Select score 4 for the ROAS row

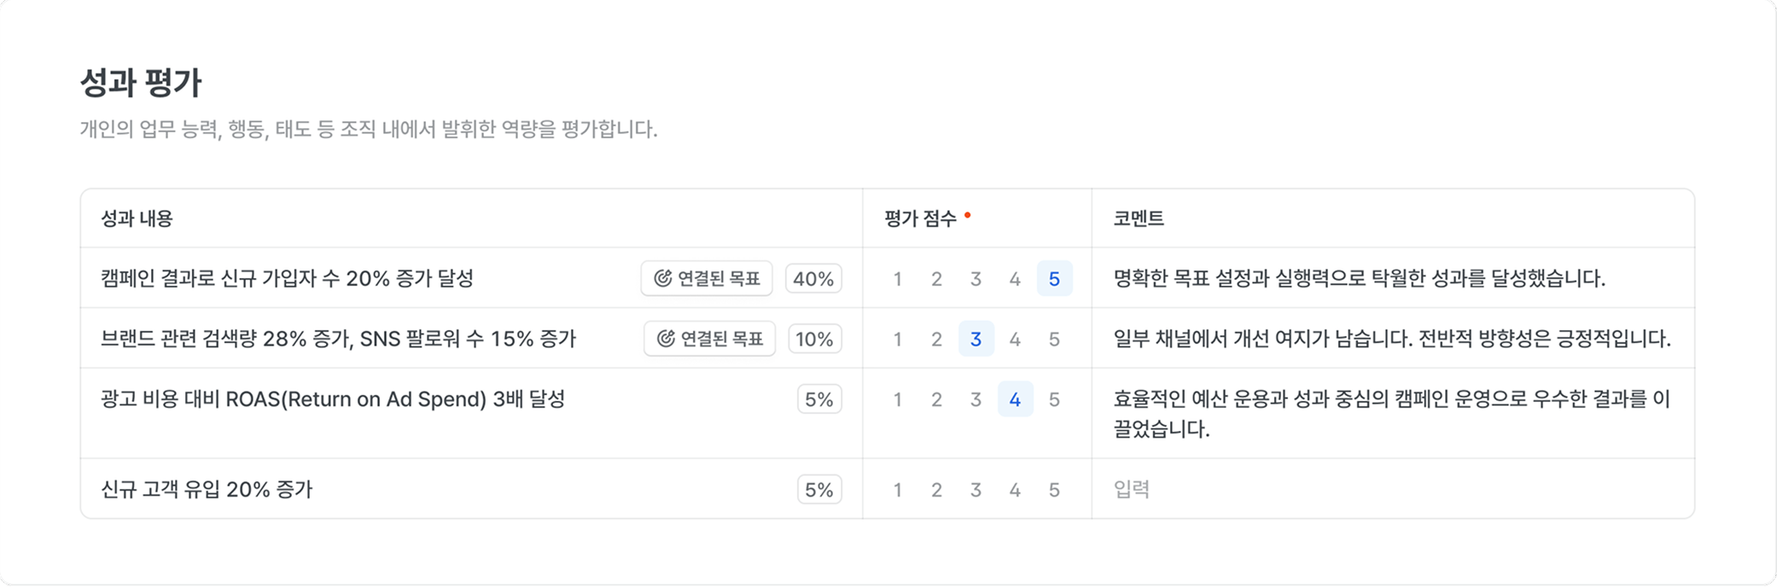coord(1015,399)
